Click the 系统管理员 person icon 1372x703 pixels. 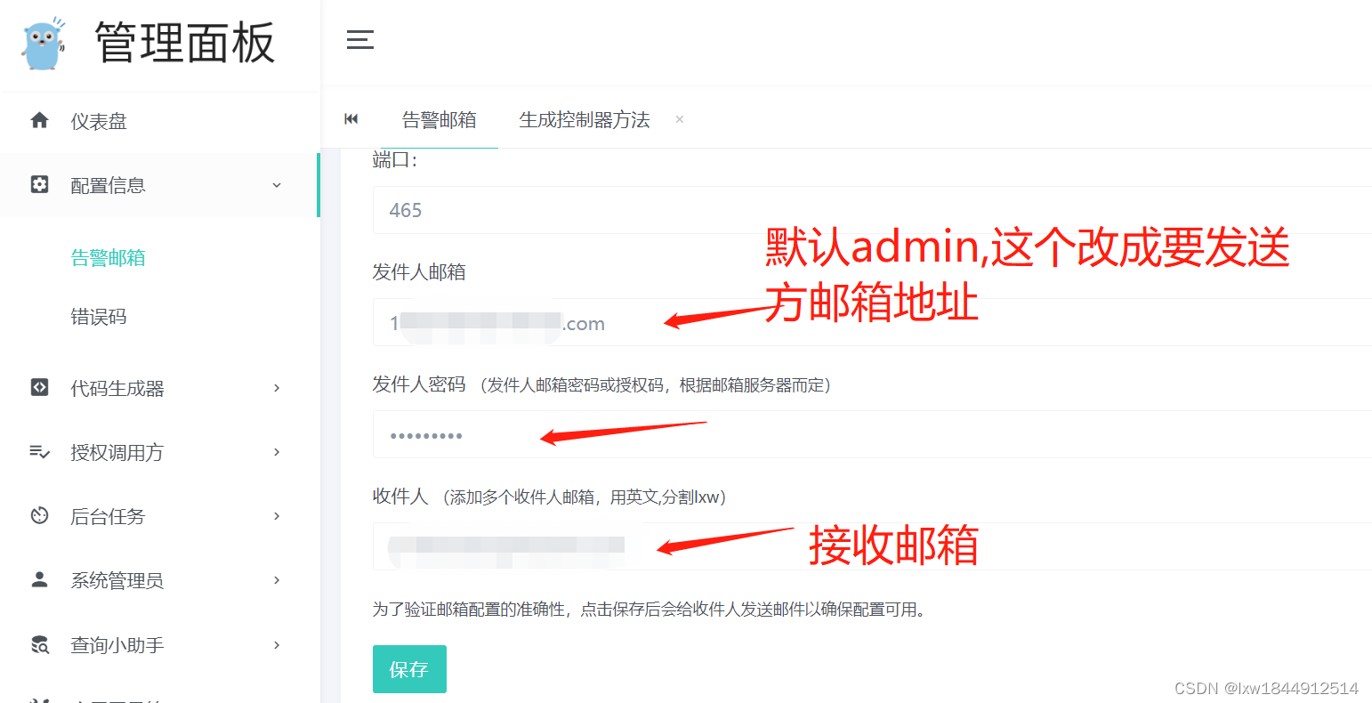point(39,580)
